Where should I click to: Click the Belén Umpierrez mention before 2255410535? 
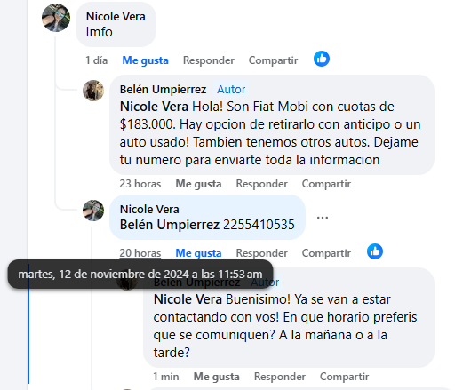[x=170, y=225]
